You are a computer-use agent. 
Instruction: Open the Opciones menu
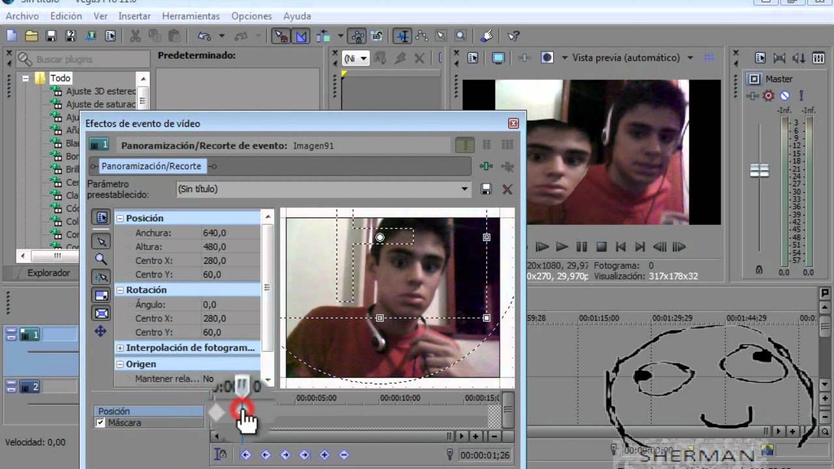tap(252, 16)
